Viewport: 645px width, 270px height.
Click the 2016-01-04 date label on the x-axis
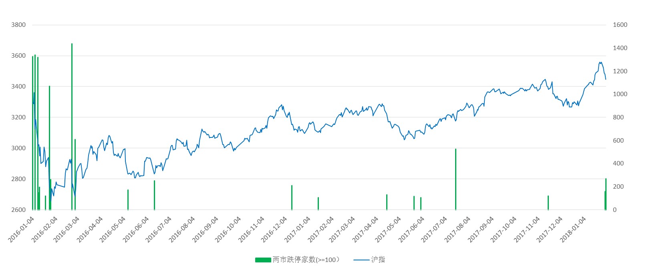(22, 230)
